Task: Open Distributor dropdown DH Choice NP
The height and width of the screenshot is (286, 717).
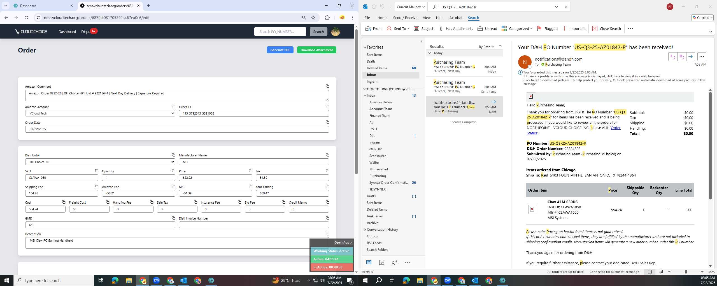Action: click(100, 162)
